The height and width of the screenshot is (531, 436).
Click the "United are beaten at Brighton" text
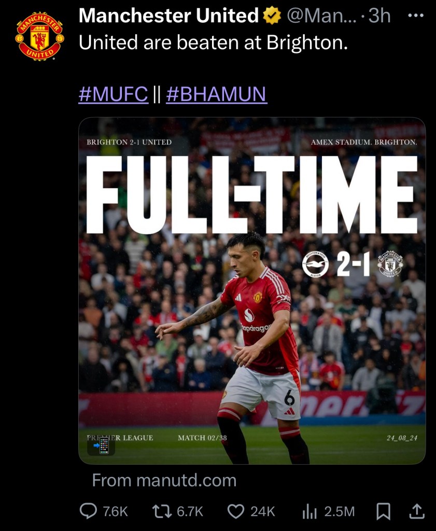213,43
